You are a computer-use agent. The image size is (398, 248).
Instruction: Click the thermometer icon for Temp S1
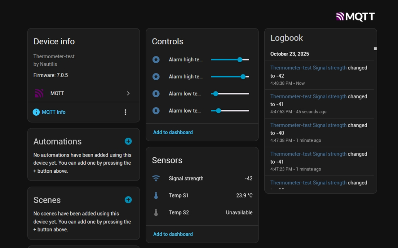156,196
